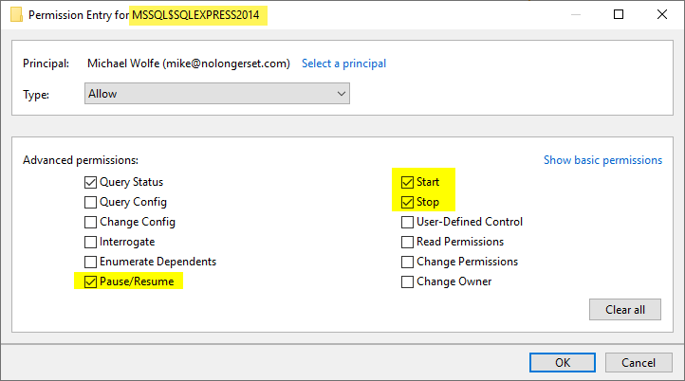Image resolution: width=685 pixels, height=381 pixels.
Task: Minimize the Permission Entry window
Action: coord(576,15)
